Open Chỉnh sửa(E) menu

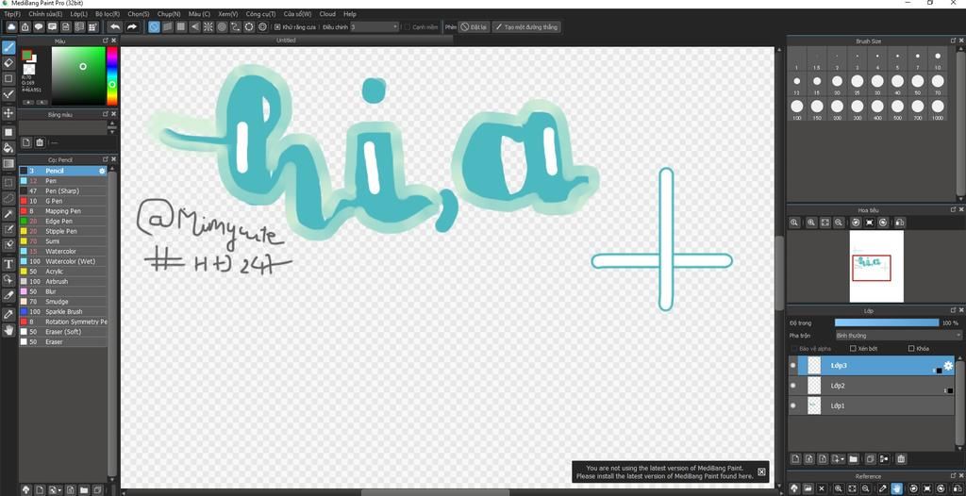45,13
